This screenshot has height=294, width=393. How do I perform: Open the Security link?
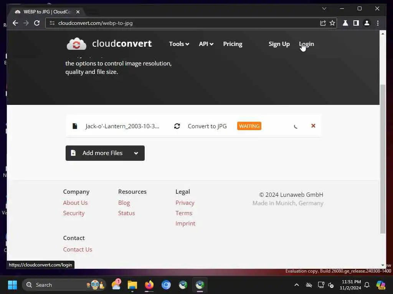[x=74, y=213]
